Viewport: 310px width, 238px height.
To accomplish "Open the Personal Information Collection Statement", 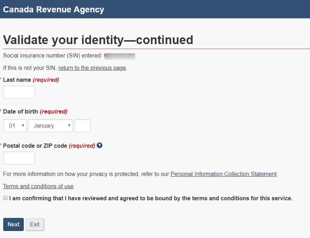I will point(223,174).
